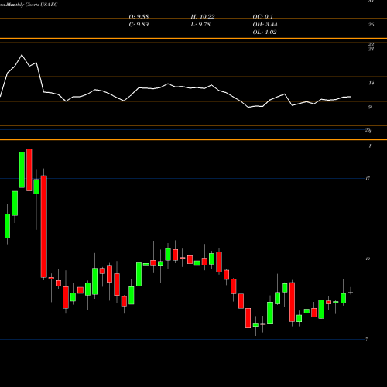The height and width of the screenshot is (387, 387).
Task: Select the '12' price level label
Action: point(368,259)
